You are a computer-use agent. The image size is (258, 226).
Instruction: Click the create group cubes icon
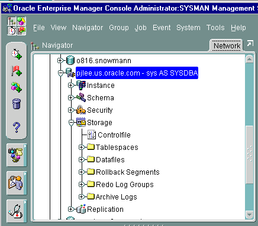16,87
